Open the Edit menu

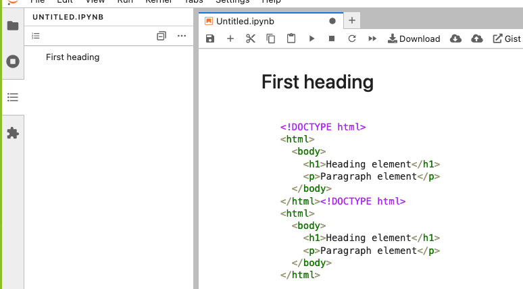[x=65, y=1]
